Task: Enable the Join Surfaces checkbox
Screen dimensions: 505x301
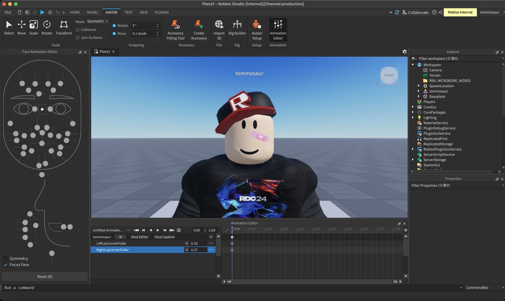Action: [x=77, y=37]
